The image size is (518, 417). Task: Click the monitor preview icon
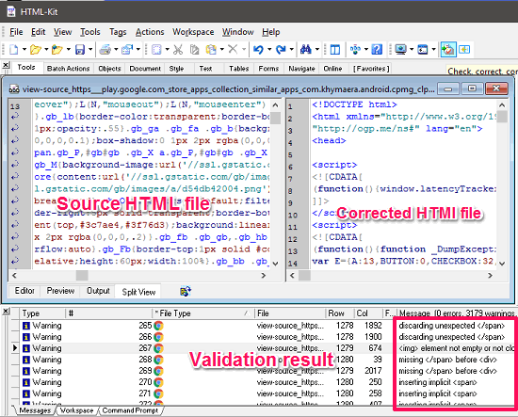pyautogui.click(x=400, y=50)
